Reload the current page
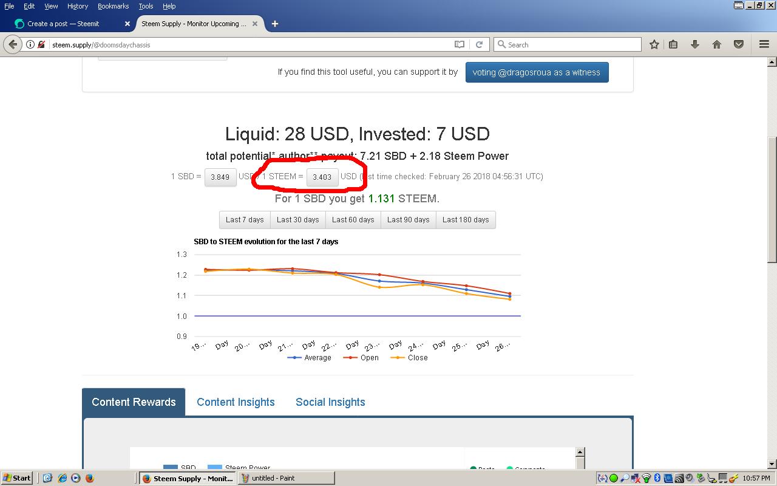The width and height of the screenshot is (777, 486). click(479, 44)
